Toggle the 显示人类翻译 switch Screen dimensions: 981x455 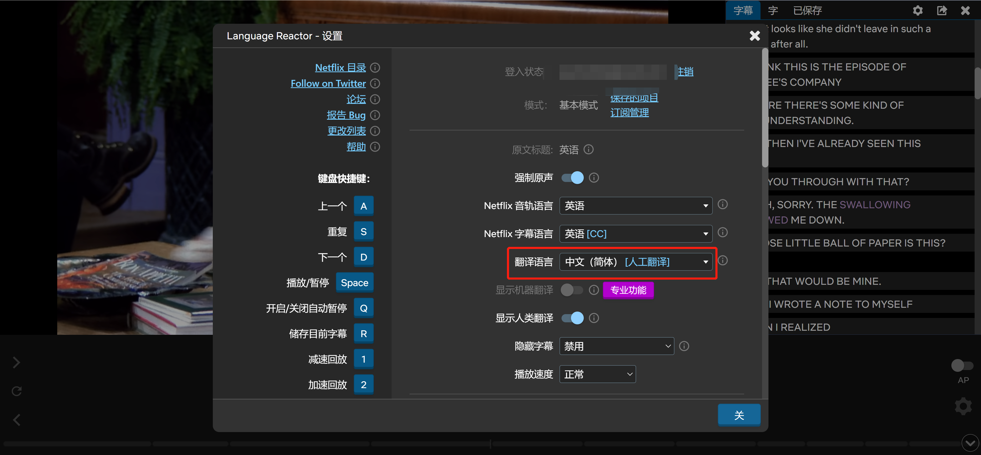[572, 318]
